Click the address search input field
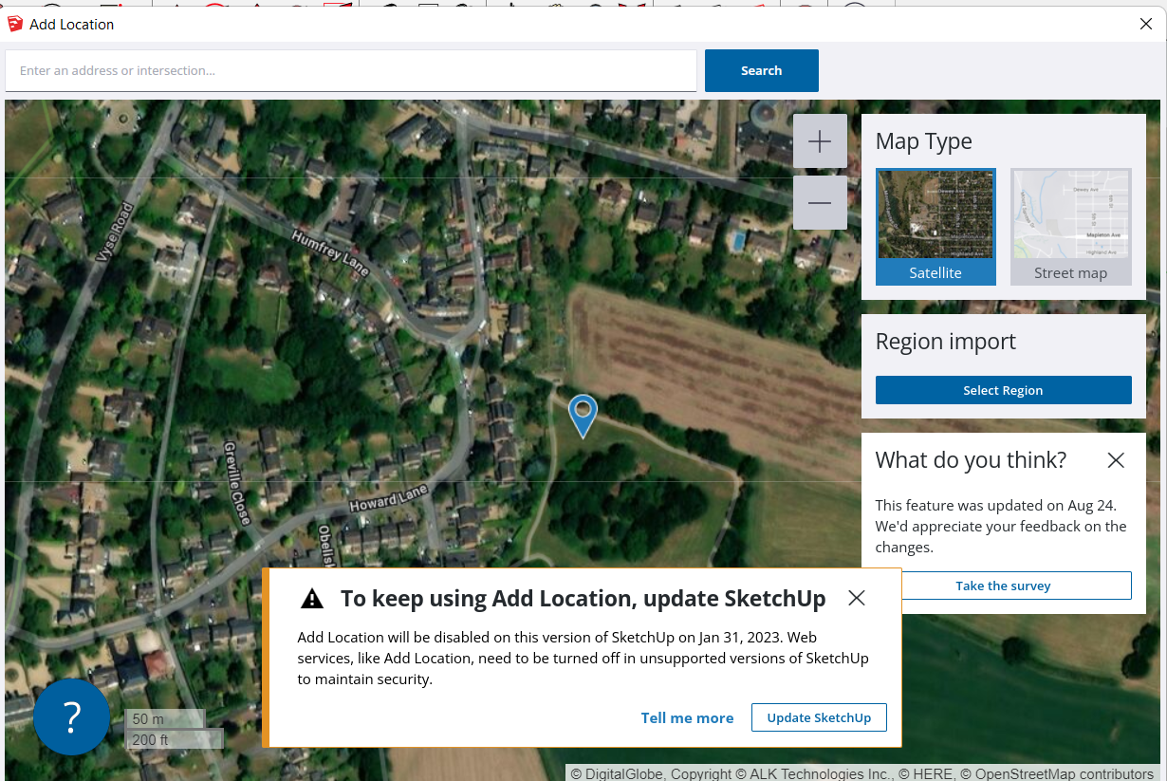This screenshot has height=781, width=1167. pyautogui.click(x=351, y=70)
